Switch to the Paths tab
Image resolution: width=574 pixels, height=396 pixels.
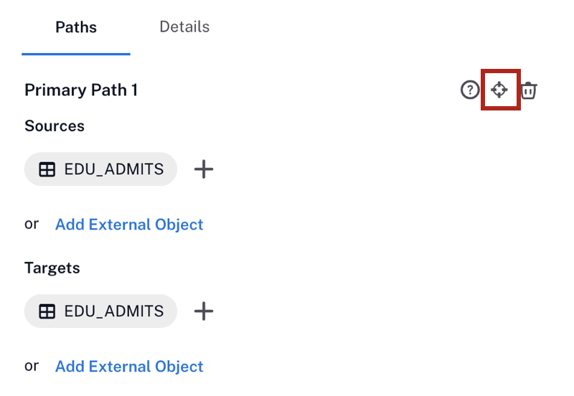(76, 27)
